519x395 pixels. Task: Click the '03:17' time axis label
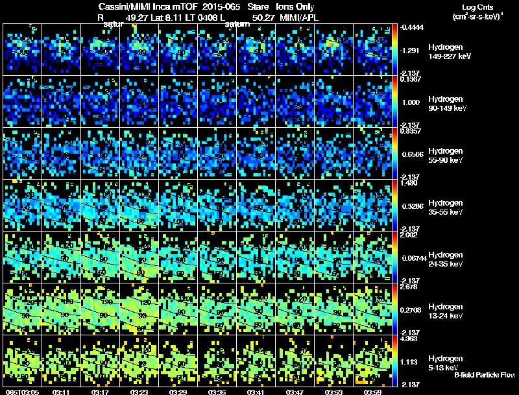coord(100,392)
